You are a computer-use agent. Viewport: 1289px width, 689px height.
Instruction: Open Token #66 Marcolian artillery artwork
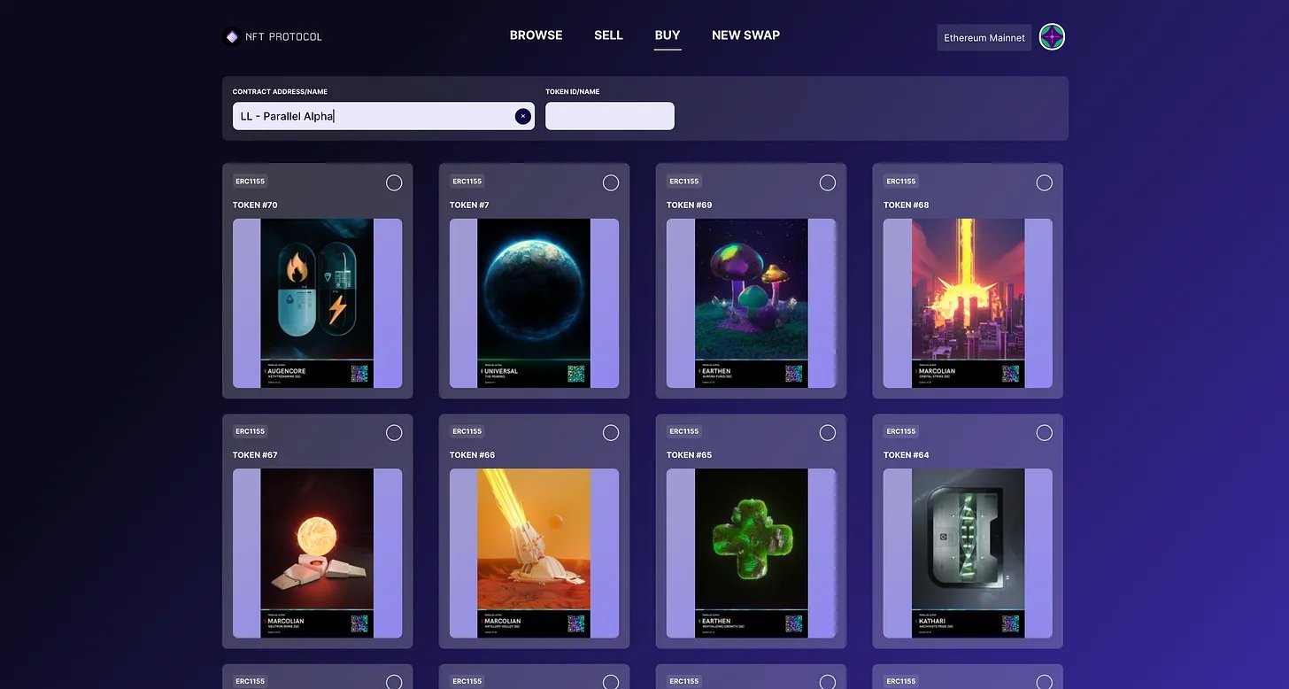pyautogui.click(x=534, y=554)
